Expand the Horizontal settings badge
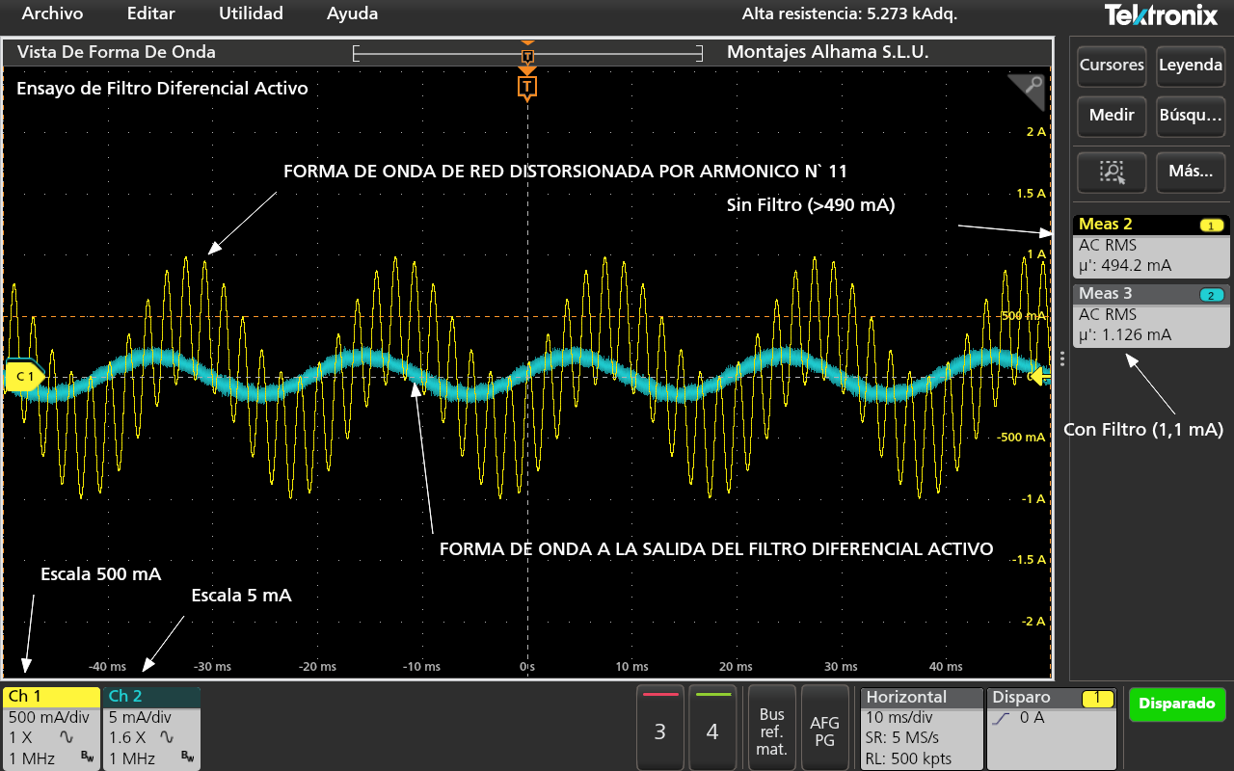 click(x=920, y=728)
